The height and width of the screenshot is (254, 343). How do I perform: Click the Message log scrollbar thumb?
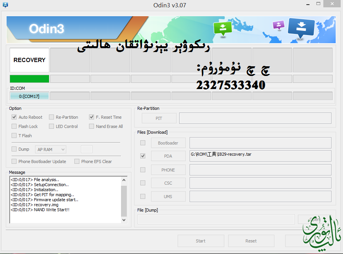click(124, 201)
